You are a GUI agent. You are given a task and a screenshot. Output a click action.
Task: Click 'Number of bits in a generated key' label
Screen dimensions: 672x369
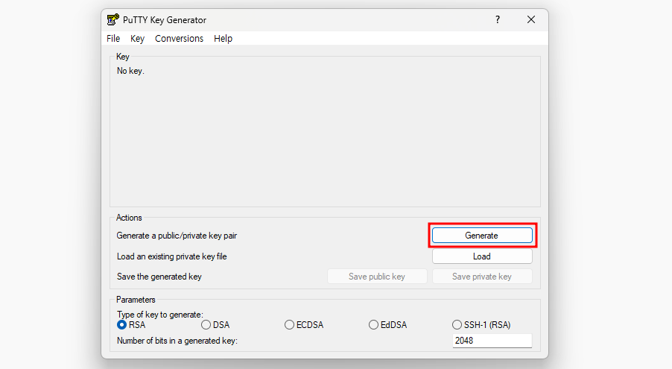click(x=177, y=341)
